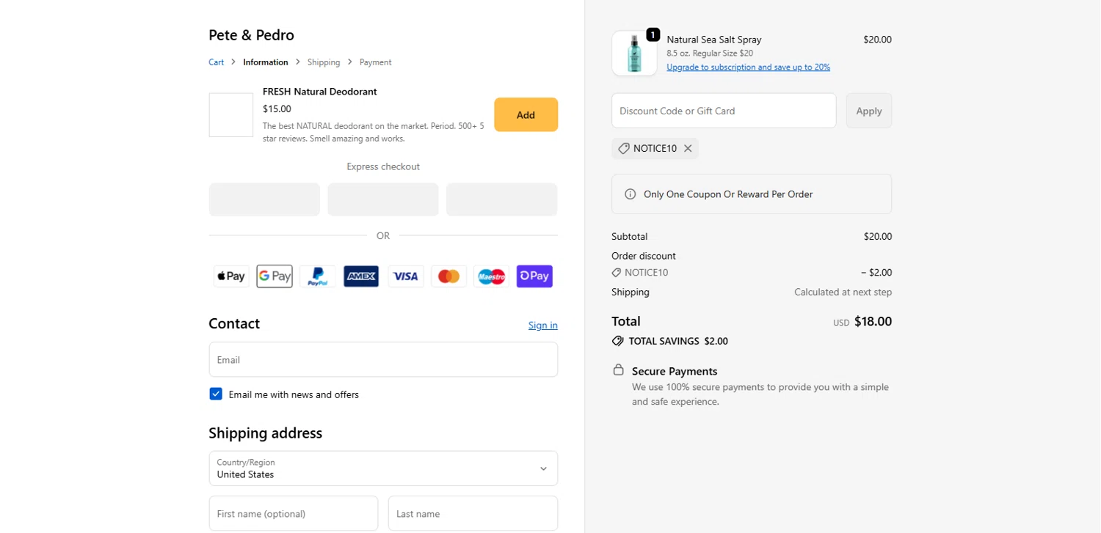Click the Apple Pay payment icon
Image resolution: width=1101 pixels, height=533 pixels.
pyautogui.click(x=231, y=276)
